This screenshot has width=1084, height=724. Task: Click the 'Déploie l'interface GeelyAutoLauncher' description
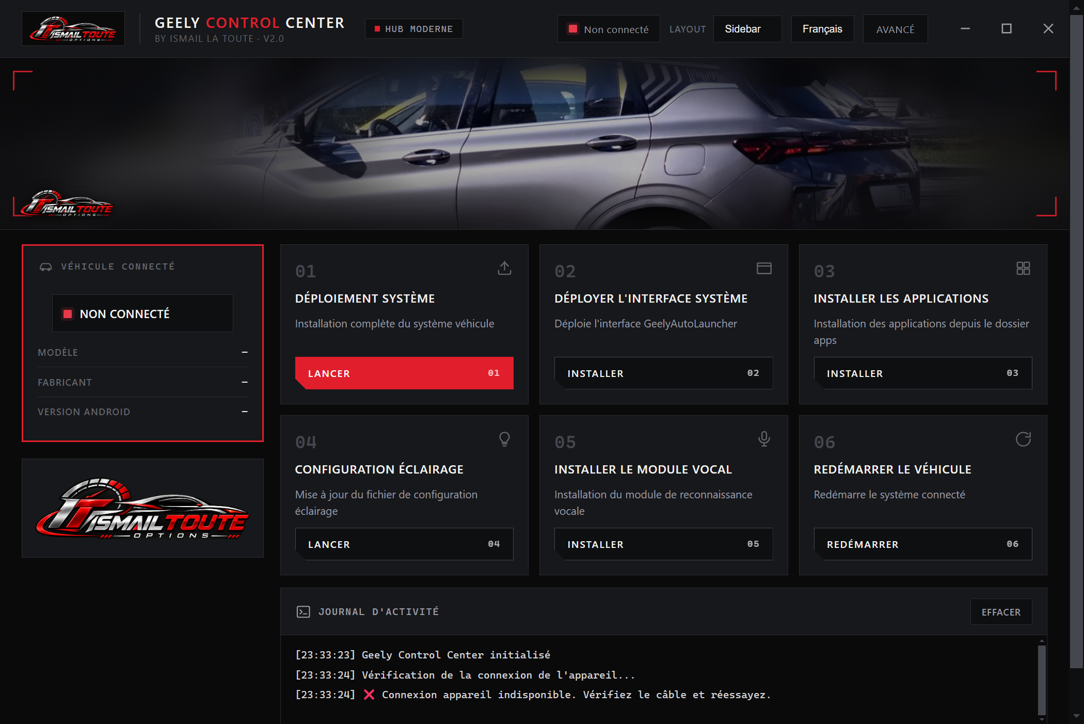(645, 324)
